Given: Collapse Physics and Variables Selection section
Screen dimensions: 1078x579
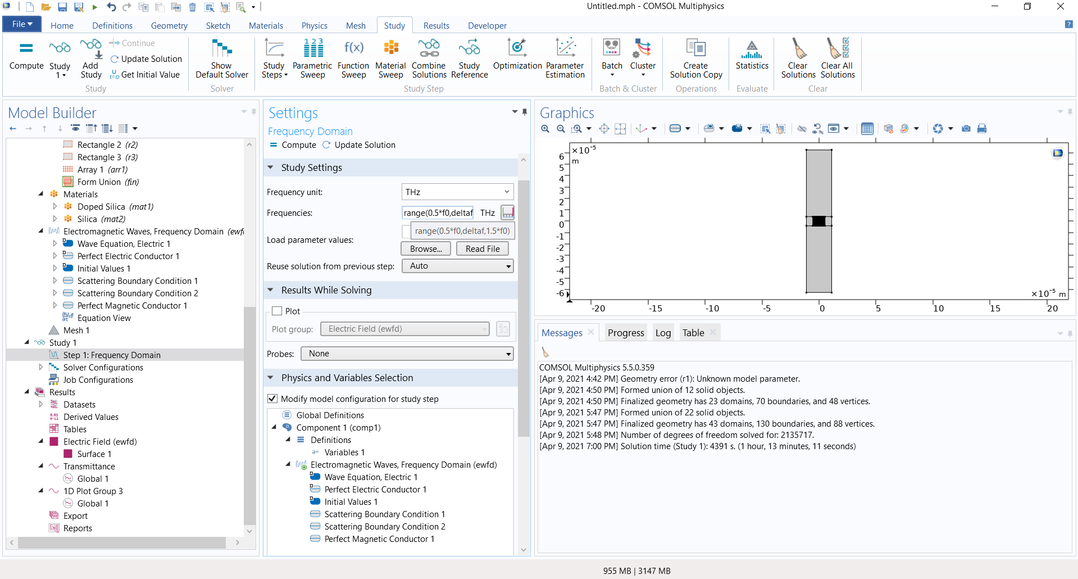Looking at the screenshot, I should coord(270,378).
